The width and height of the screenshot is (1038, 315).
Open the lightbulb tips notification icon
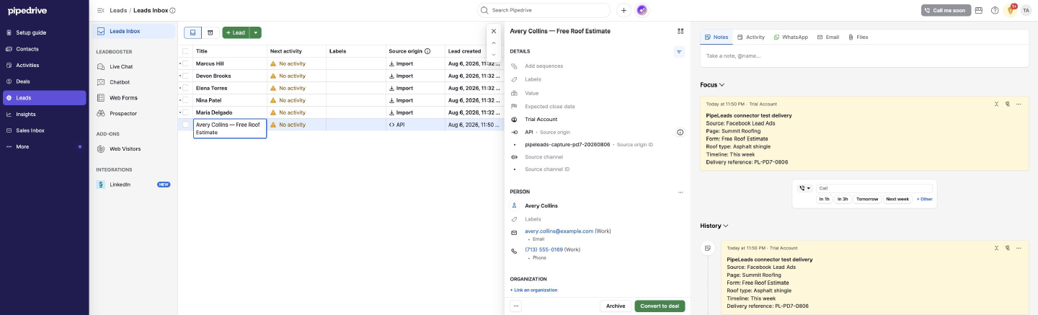[x=1010, y=10]
